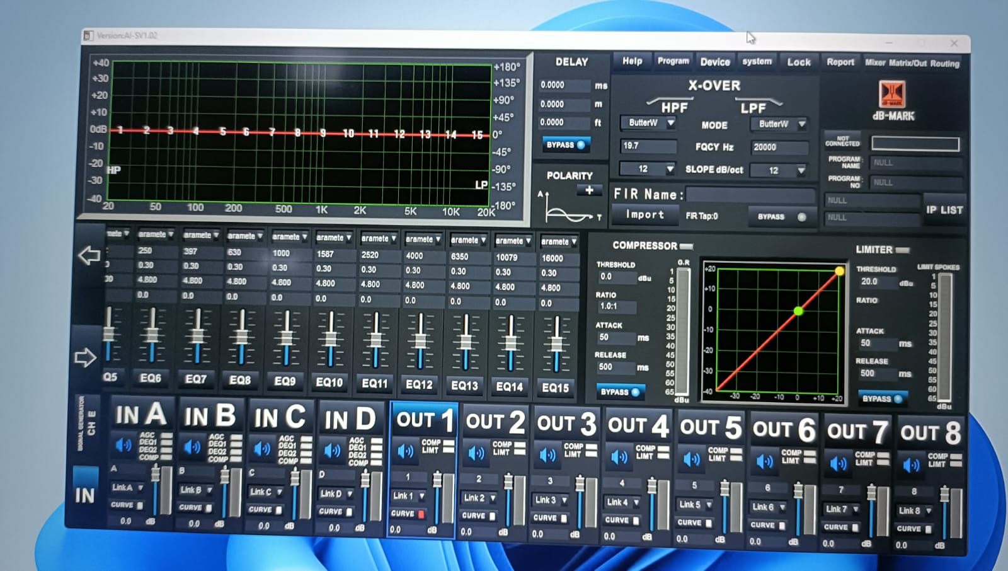1008x571 pixels.
Task: Mute the IN B channel speaker icon
Action: (x=192, y=447)
